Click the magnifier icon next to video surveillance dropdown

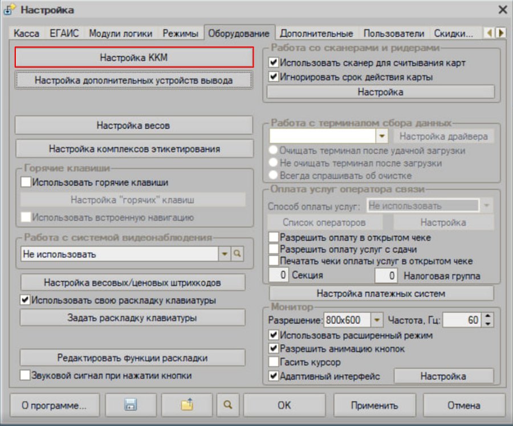click(237, 253)
